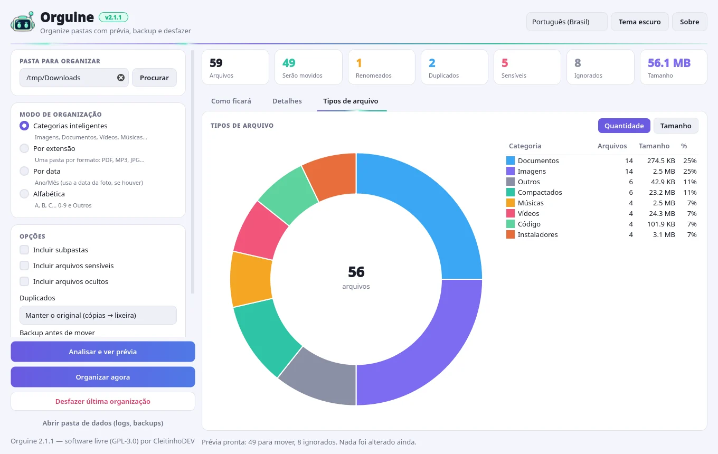Click the 49 Serão movidos stat card

(x=308, y=67)
